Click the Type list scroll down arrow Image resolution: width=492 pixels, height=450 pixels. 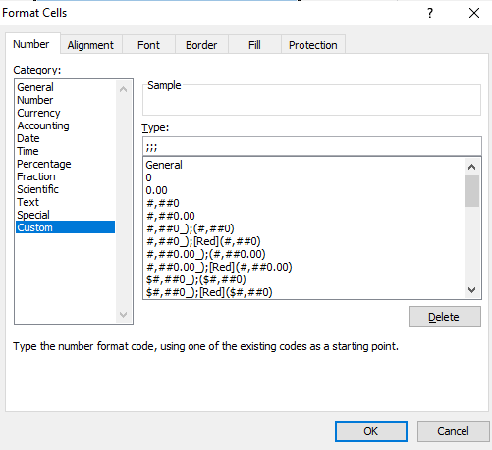tap(471, 290)
